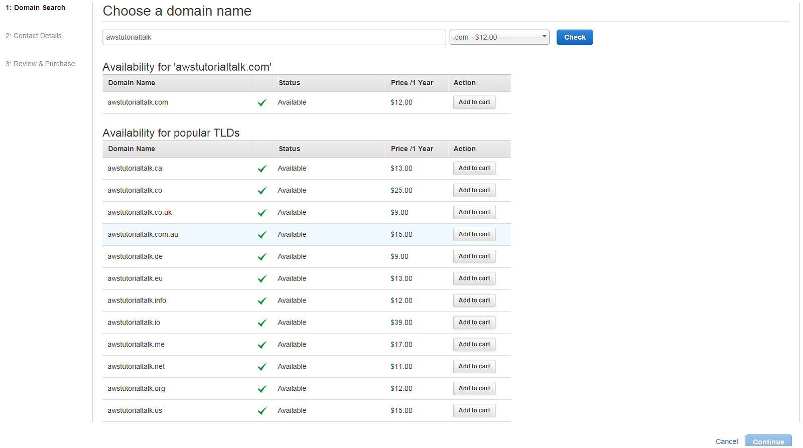803x448 pixels.
Task: Click availability checkmark beside awstutorialtalk.co.uk
Action: click(x=262, y=213)
